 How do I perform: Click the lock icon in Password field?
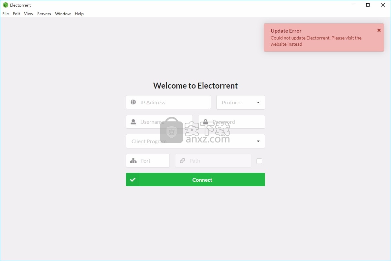(x=205, y=122)
